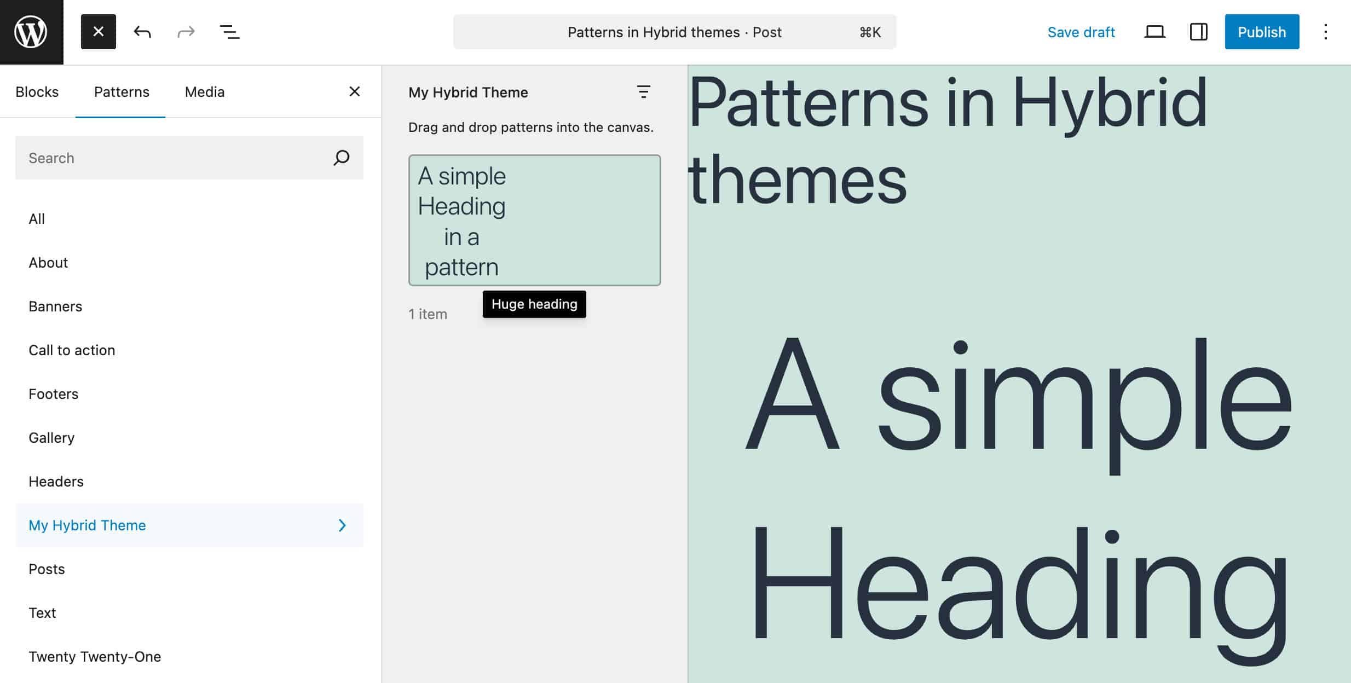Open the device preview laptop icon
Image resolution: width=1351 pixels, height=683 pixels.
pyautogui.click(x=1154, y=32)
